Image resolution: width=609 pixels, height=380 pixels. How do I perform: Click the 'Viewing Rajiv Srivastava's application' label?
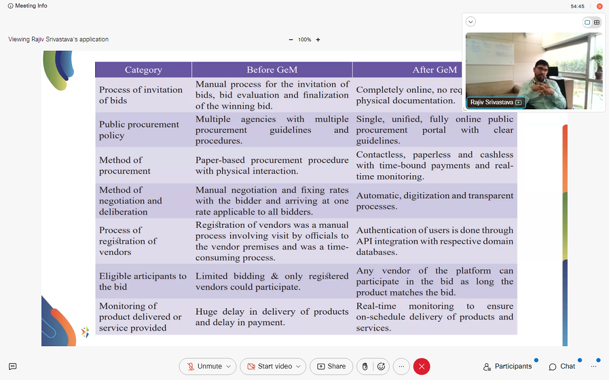tap(59, 39)
